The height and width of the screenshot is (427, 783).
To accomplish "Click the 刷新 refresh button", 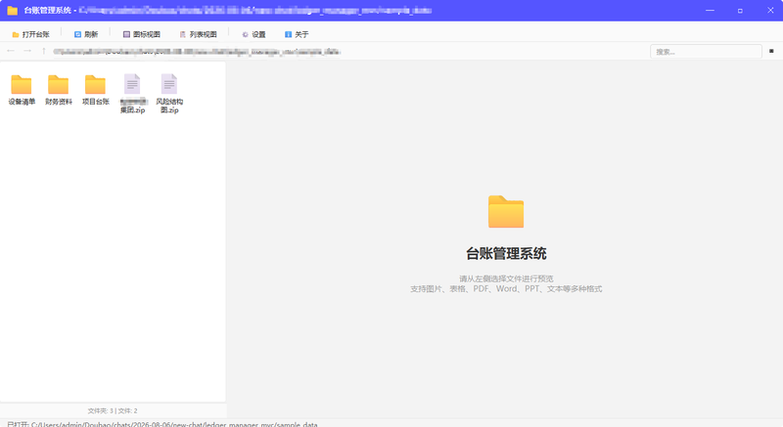I will coord(86,34).
